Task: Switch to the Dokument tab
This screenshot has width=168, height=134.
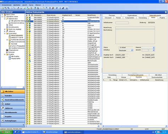Action: point(108,18)
